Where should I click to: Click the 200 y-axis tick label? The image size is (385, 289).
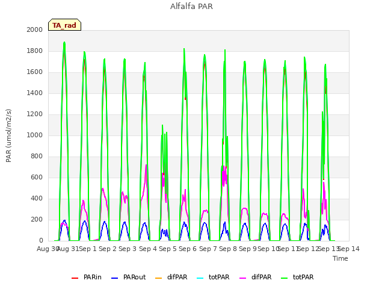[37, 219]
